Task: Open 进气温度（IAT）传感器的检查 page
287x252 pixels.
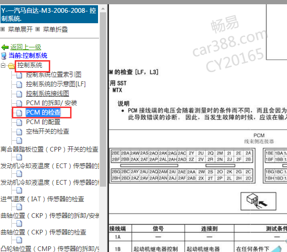Action: pos(42,199)
